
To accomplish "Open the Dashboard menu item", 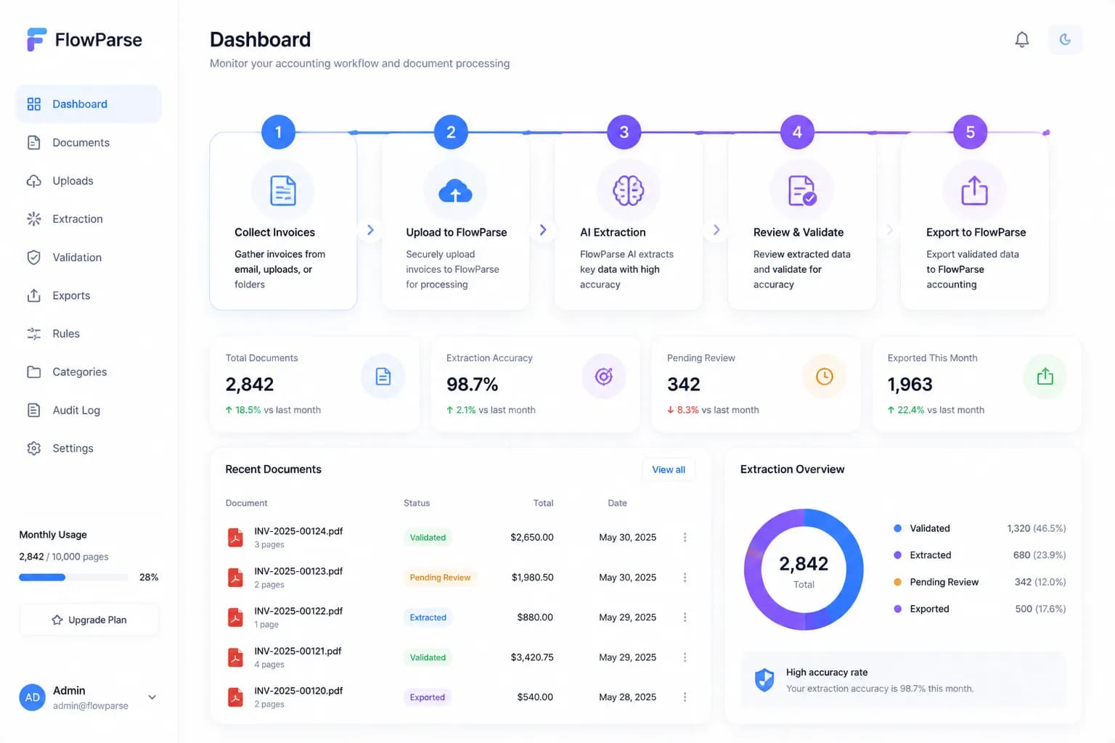I will point(89,104).
